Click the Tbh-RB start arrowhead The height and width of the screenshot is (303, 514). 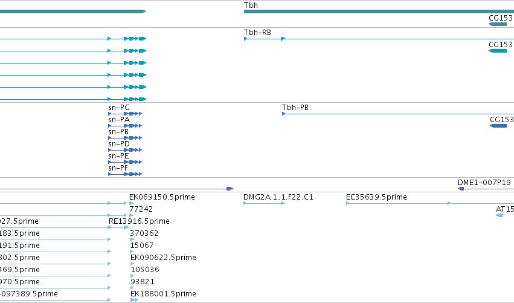(246, 39)
